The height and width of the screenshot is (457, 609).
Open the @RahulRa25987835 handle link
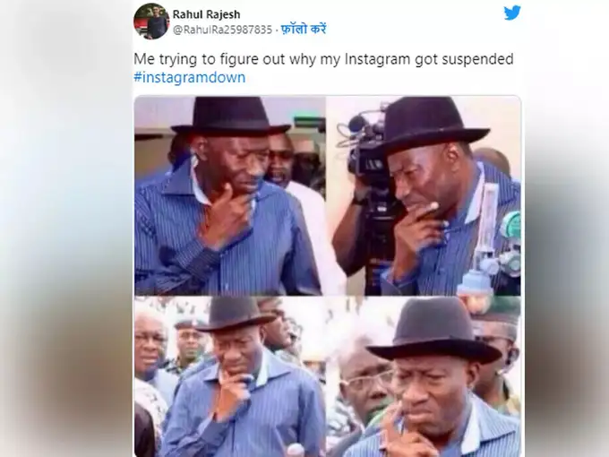(x=222, y=30)
